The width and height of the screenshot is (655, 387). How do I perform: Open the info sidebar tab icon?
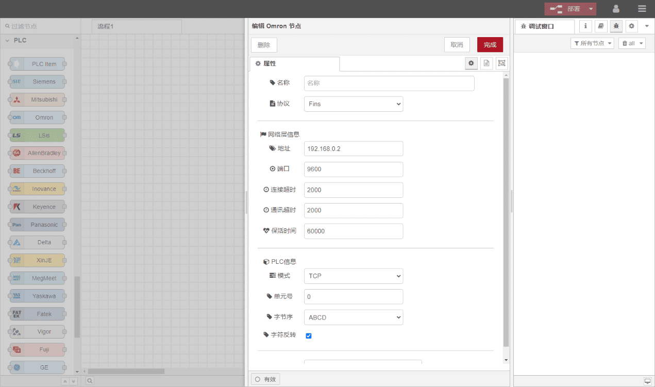[585, 26]
